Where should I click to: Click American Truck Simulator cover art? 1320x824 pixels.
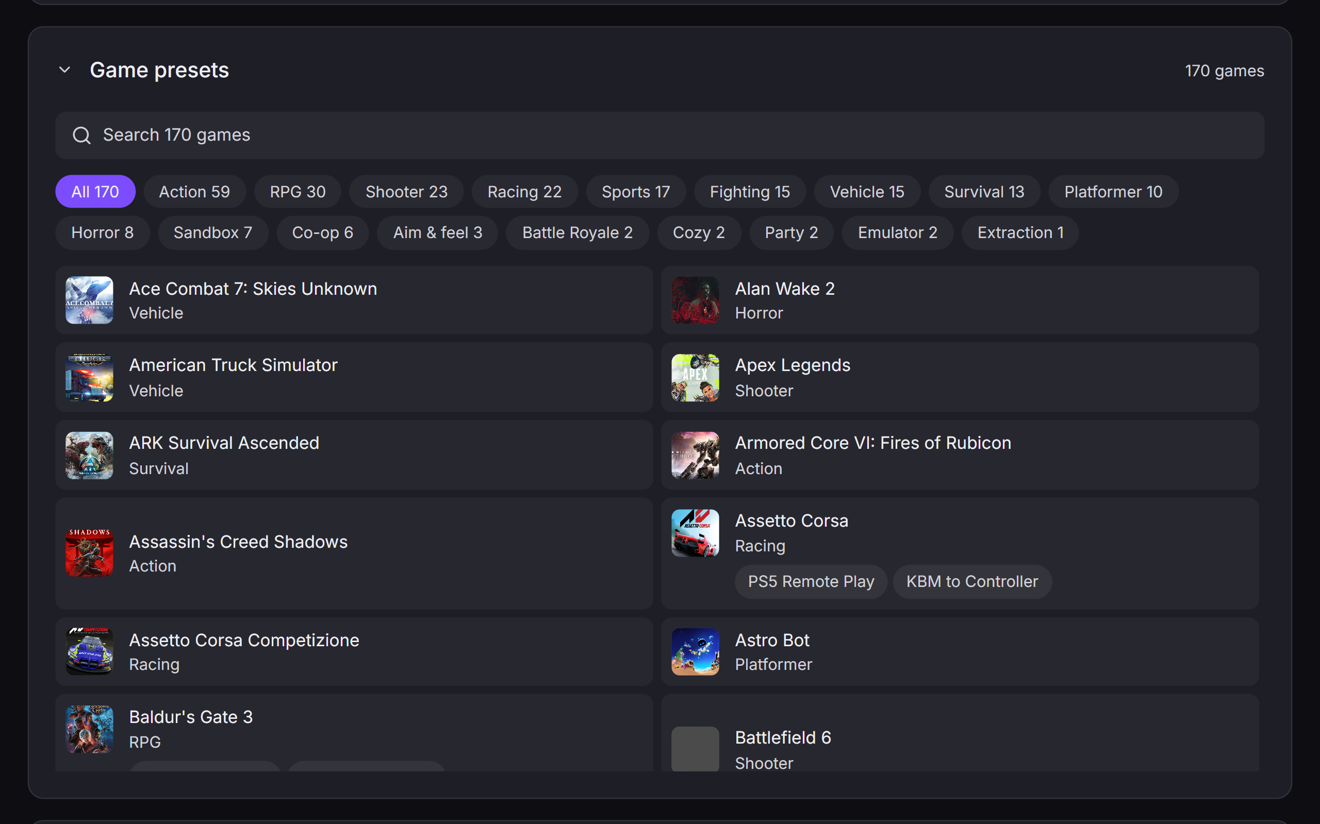[x=89, y=378]
